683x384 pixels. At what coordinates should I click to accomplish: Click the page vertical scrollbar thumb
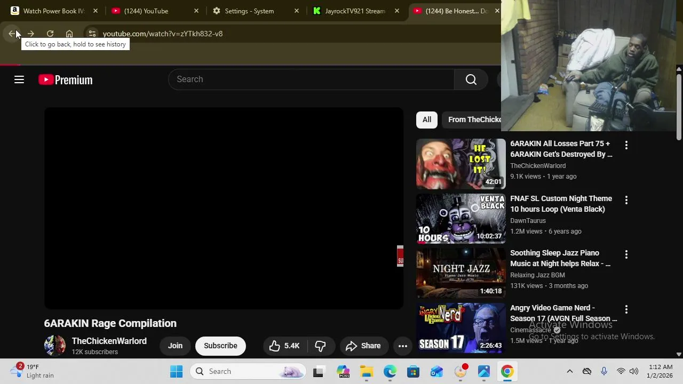679,107
